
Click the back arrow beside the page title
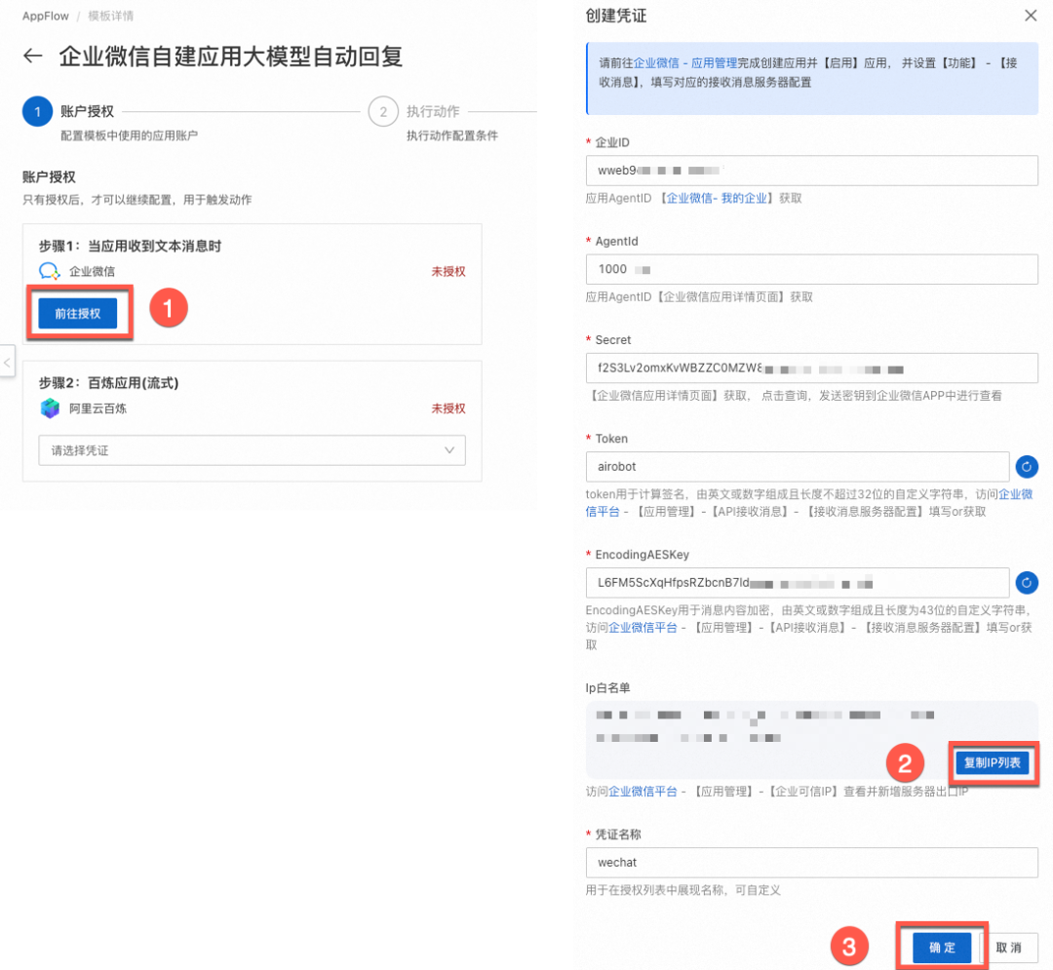tap(32, 56)
